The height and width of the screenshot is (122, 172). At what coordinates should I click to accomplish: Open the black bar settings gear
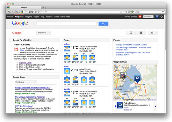[x=161, y=17]
